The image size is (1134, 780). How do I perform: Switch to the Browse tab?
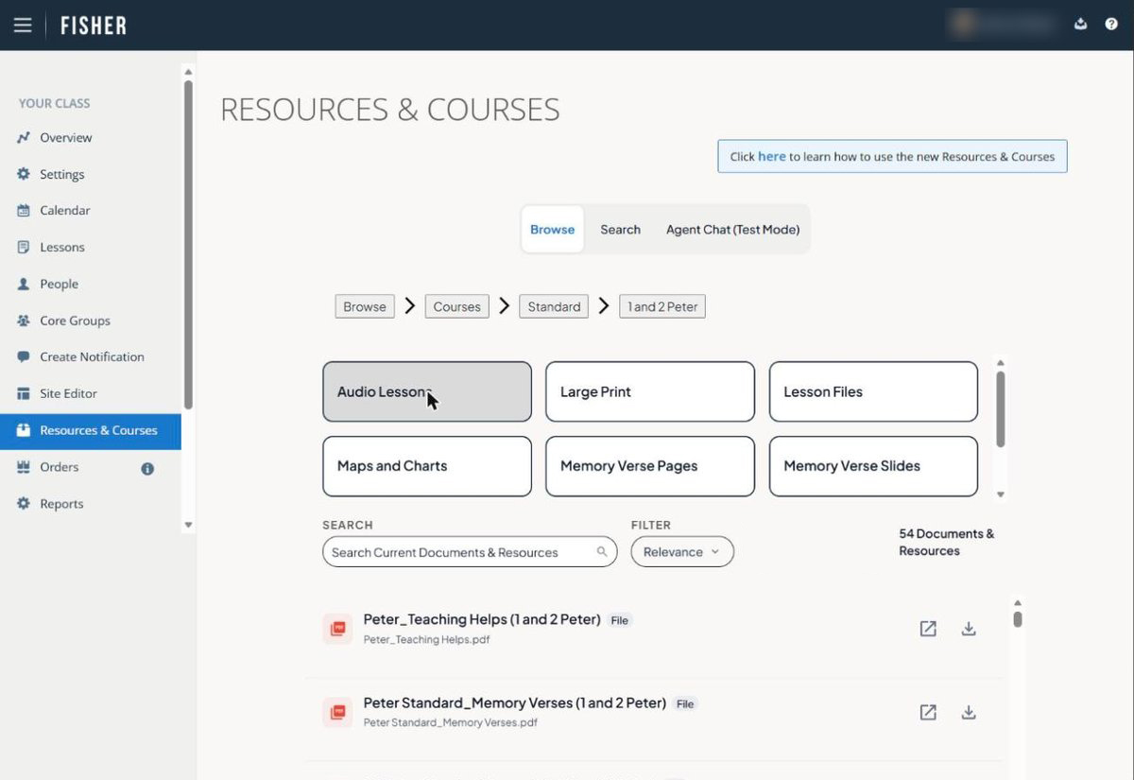(x=553, y=230)
